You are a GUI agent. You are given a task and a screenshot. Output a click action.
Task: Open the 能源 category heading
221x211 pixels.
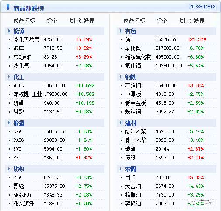[19, 31]
